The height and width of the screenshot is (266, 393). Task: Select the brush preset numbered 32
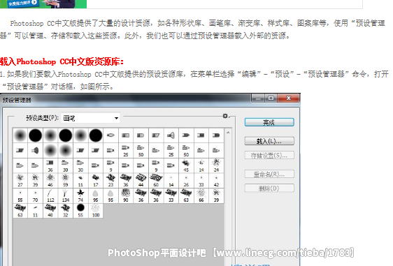(x=66, y=211)
